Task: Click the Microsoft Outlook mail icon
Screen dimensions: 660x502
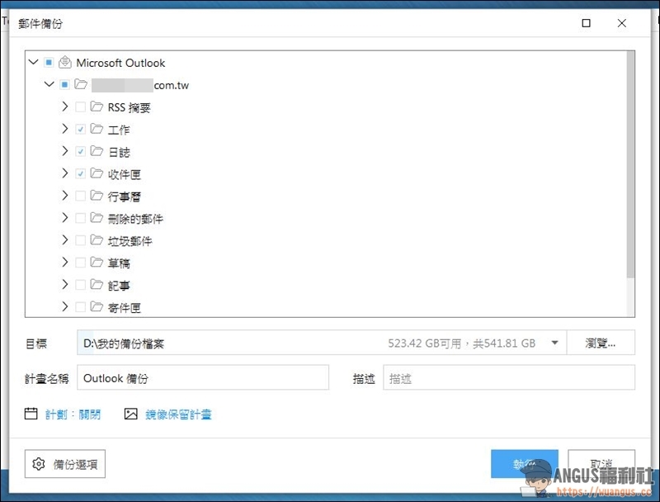Action: point(65,63)
